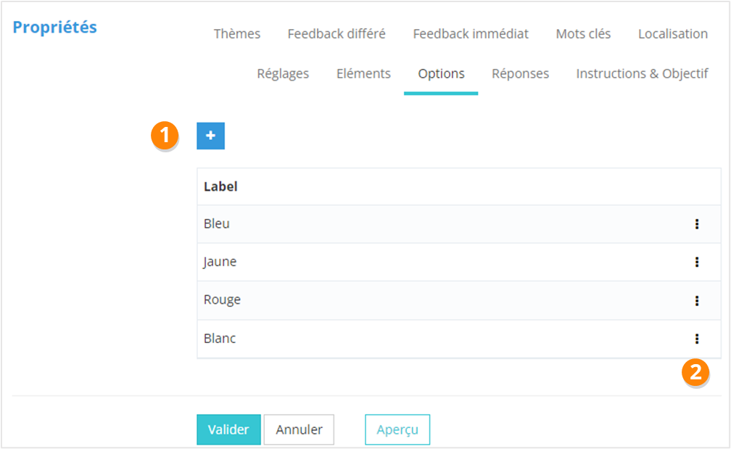Open the three-dot menu for Bleu

pyautogui.click(x=697, y=224)
